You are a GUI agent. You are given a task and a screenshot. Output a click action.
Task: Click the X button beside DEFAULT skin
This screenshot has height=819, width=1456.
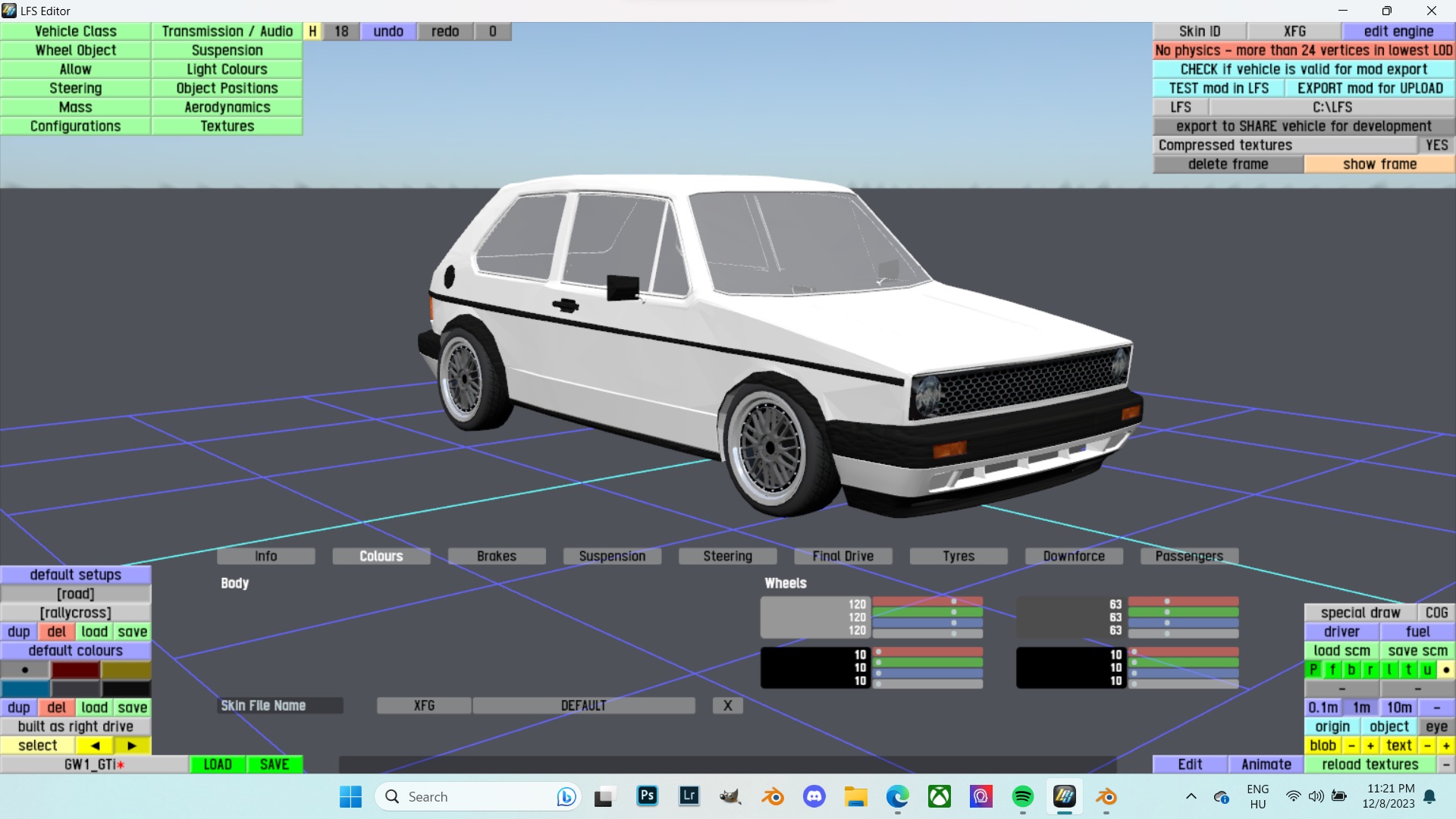click(727, 705)
